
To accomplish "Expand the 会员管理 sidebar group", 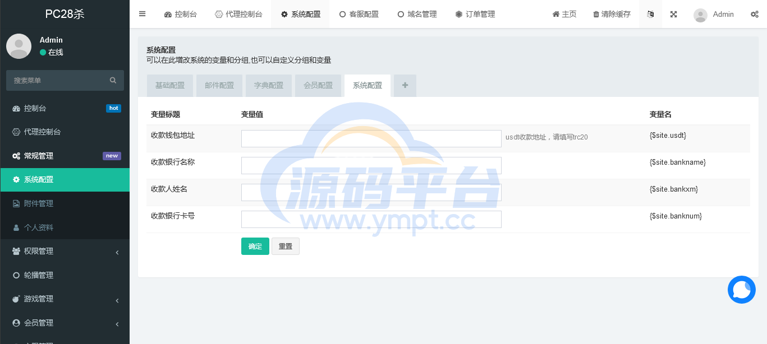I will (x=65, y=323).
